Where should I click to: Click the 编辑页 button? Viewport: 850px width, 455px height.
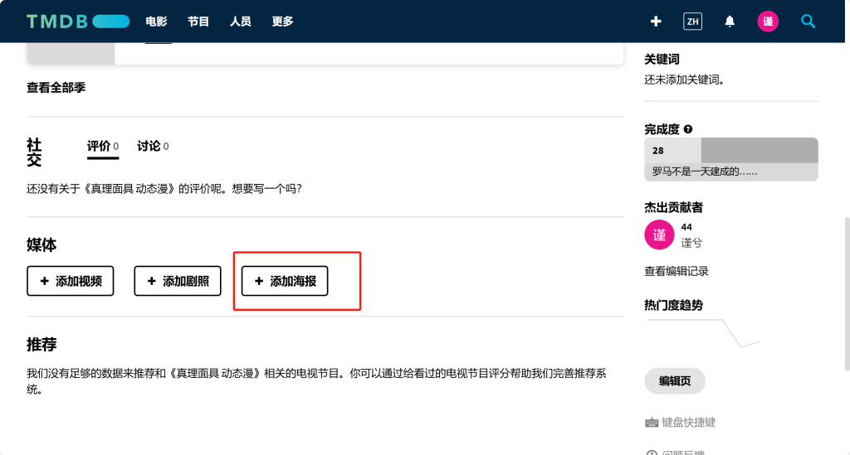(675, 380)
